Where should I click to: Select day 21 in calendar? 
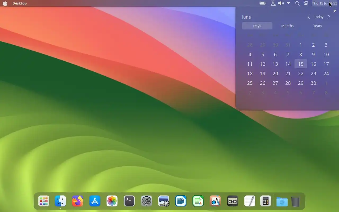[288, 73]
